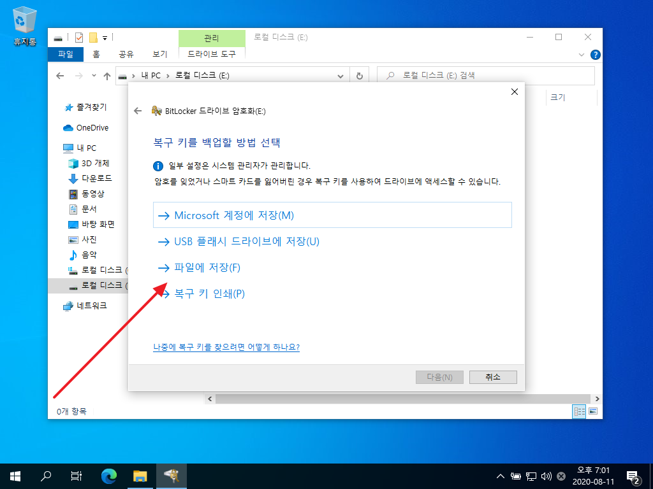Image resolution: width=653 pixels, height=489 pixels.
Task: Open File Explorer from the taskbar
Action: click(x=140, y=476)
